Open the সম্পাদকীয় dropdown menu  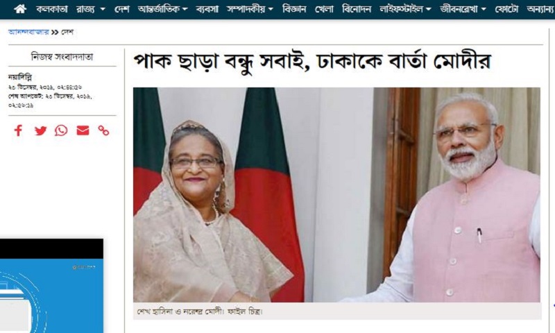tap(250, 9)
